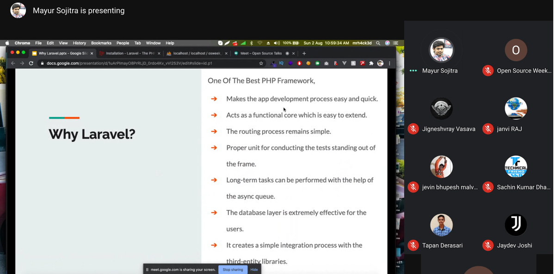Click the Stop sharing button
Image resolution: width=555 pixels, height=274 pixels.
[233, 269]
